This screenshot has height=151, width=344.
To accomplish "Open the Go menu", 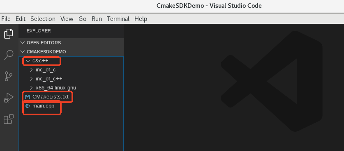I will pyautogui.click(x=83, y=19).
